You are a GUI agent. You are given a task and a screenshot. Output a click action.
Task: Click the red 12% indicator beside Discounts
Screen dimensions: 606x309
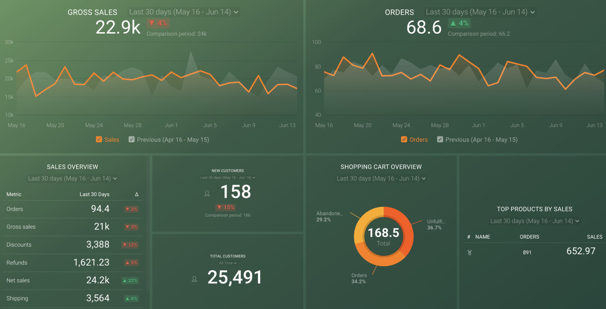click(x=130, y=245)
